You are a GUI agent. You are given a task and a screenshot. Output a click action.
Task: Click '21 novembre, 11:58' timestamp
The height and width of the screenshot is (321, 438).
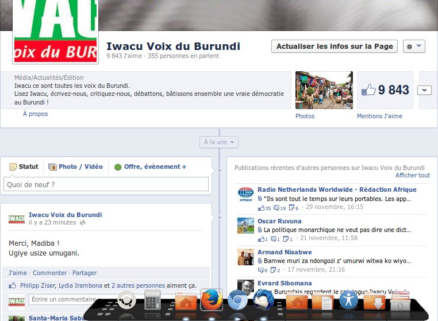pyautogui.click(x=329, y=238)
